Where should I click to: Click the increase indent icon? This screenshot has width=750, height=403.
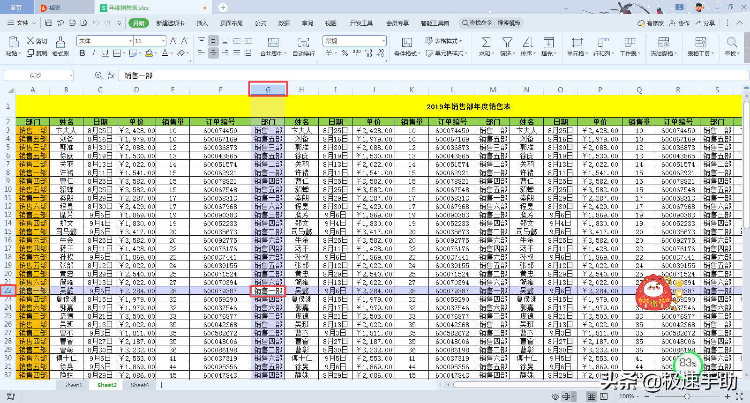(248, 41)
